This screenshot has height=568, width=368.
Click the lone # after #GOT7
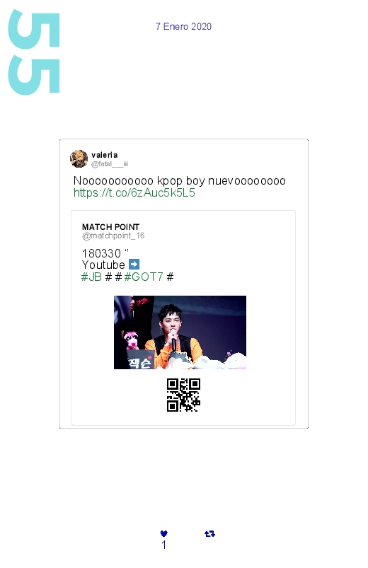pos(170,277)
